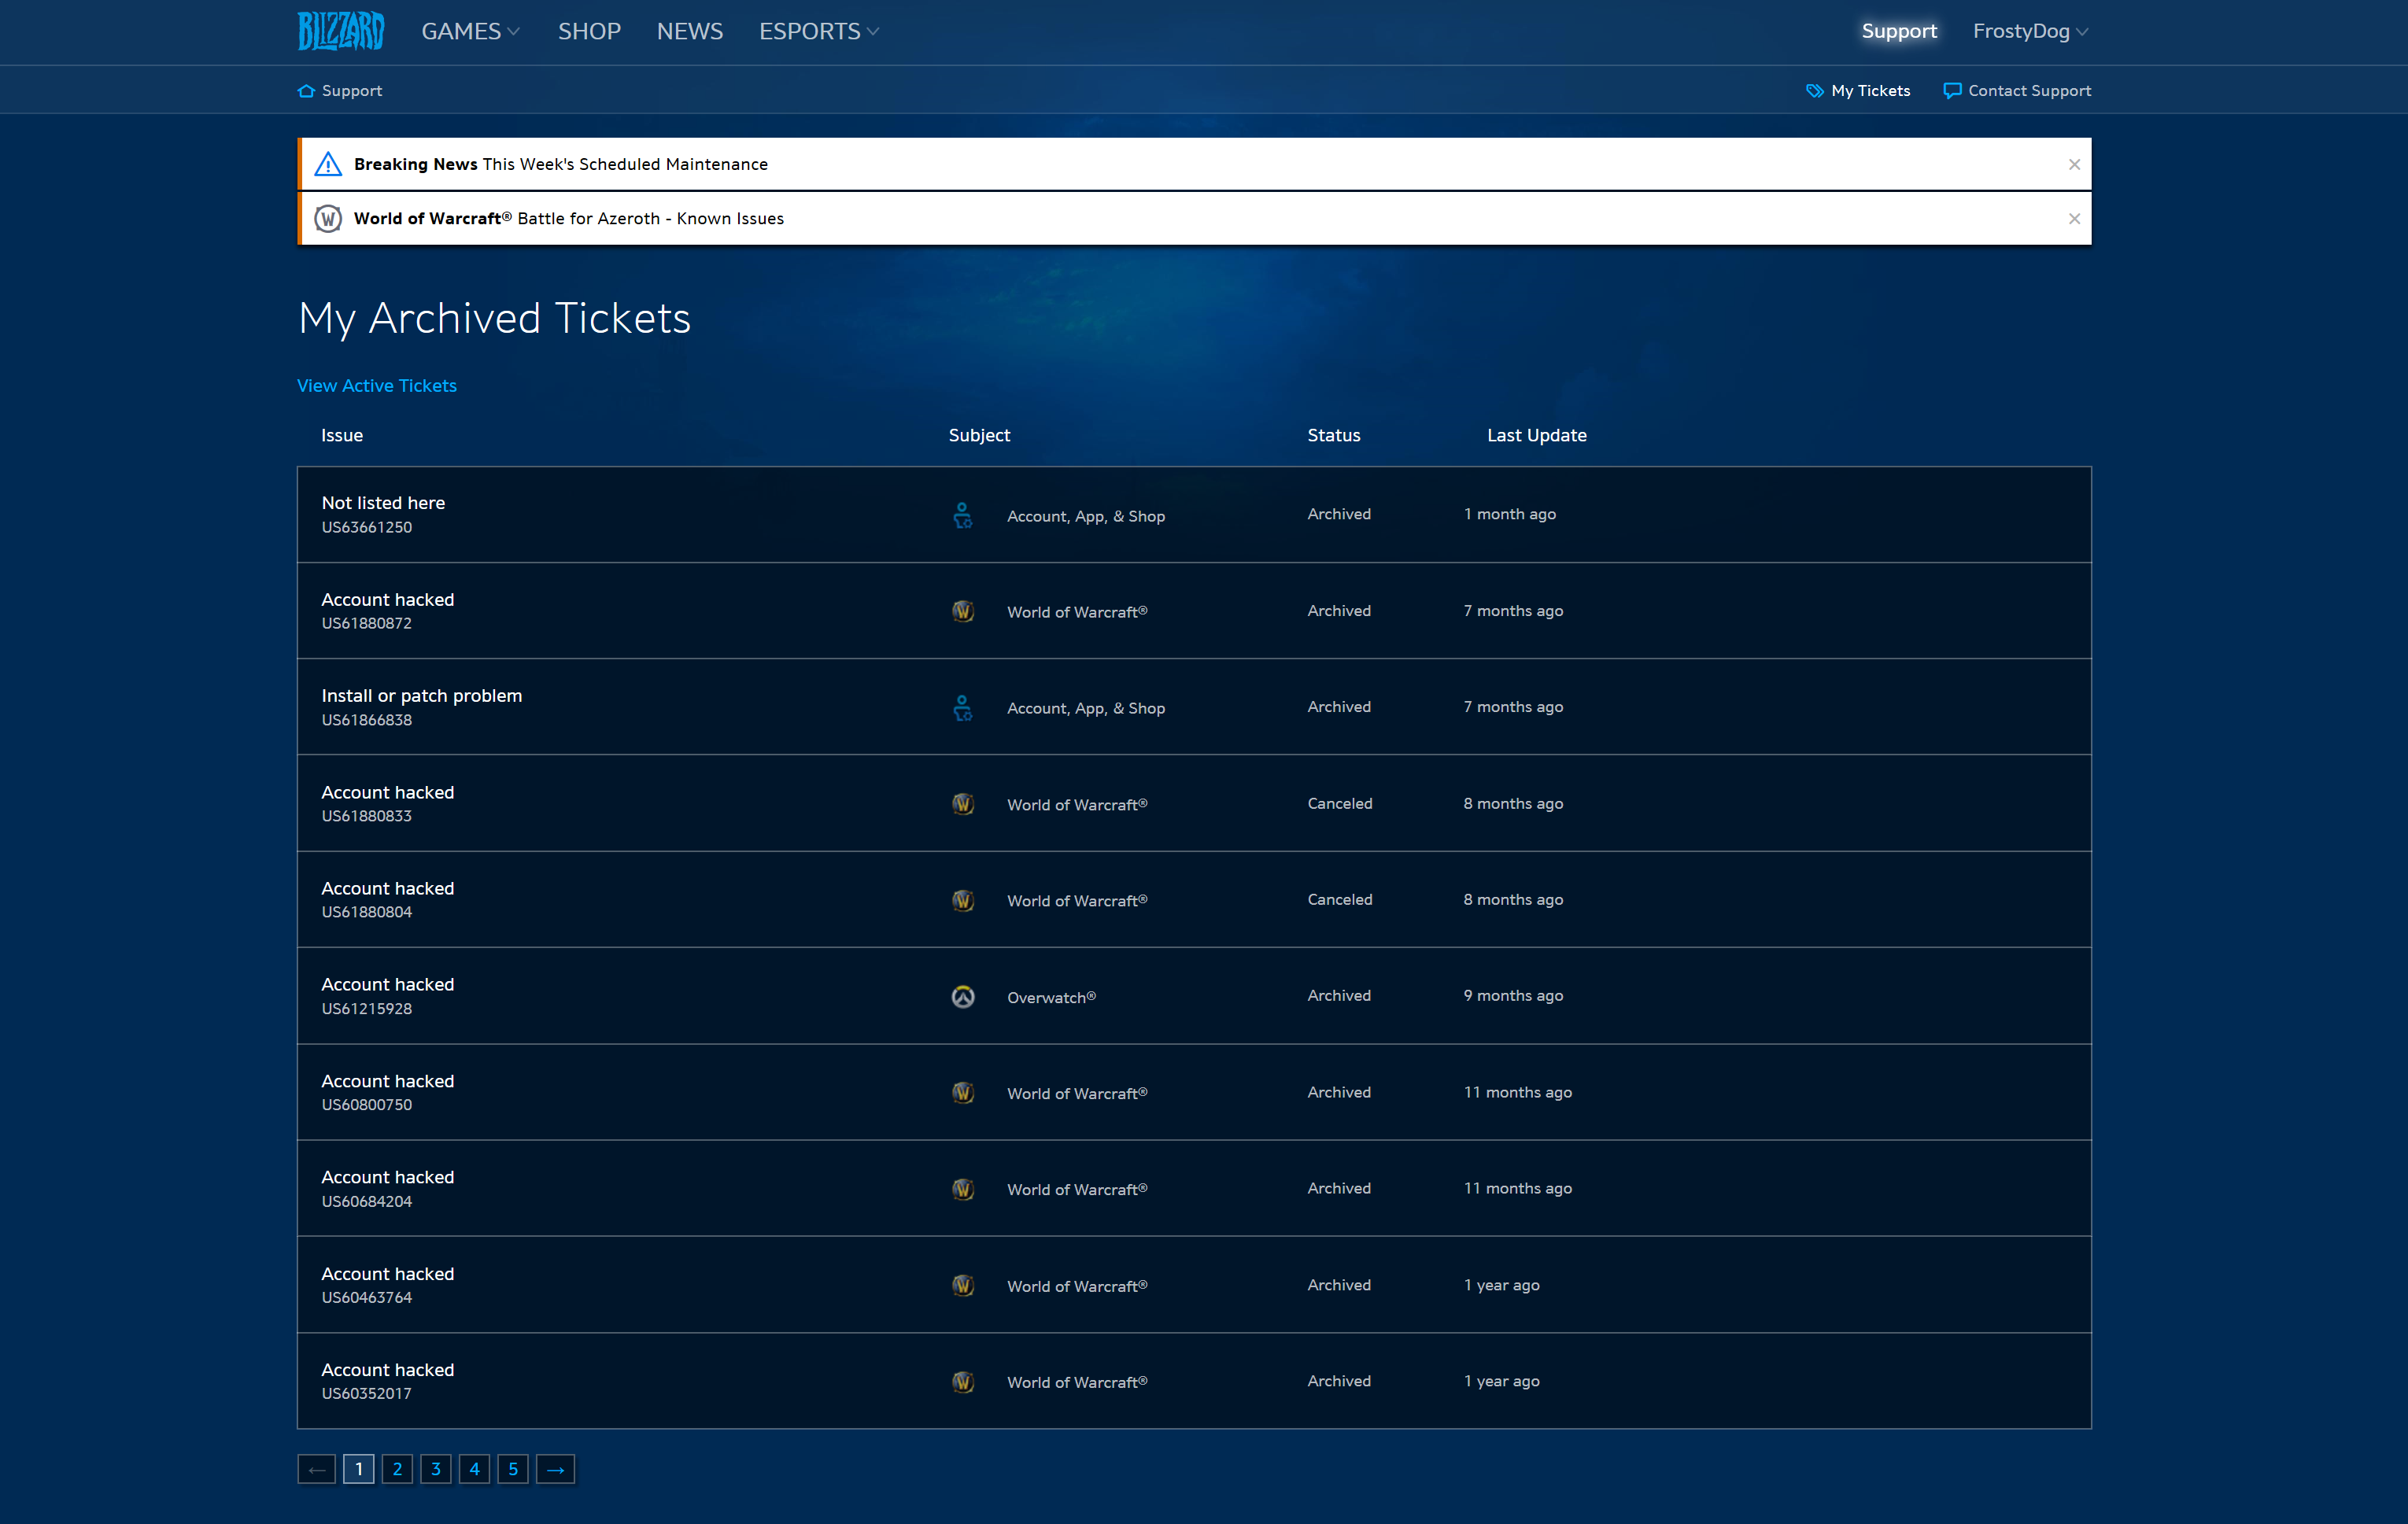The width and height of the screenshot is (2408, 1524).
Task: Dismiss the Breaking News maintenance banner
Action: [x=2074, y=164]
